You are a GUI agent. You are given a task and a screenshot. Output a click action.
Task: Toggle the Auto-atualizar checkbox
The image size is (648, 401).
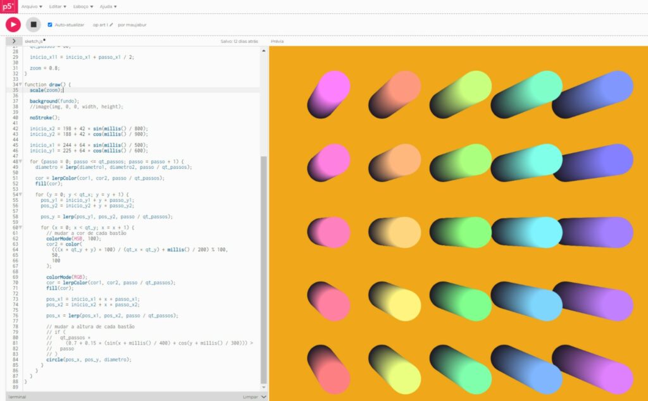coord(50,25)
